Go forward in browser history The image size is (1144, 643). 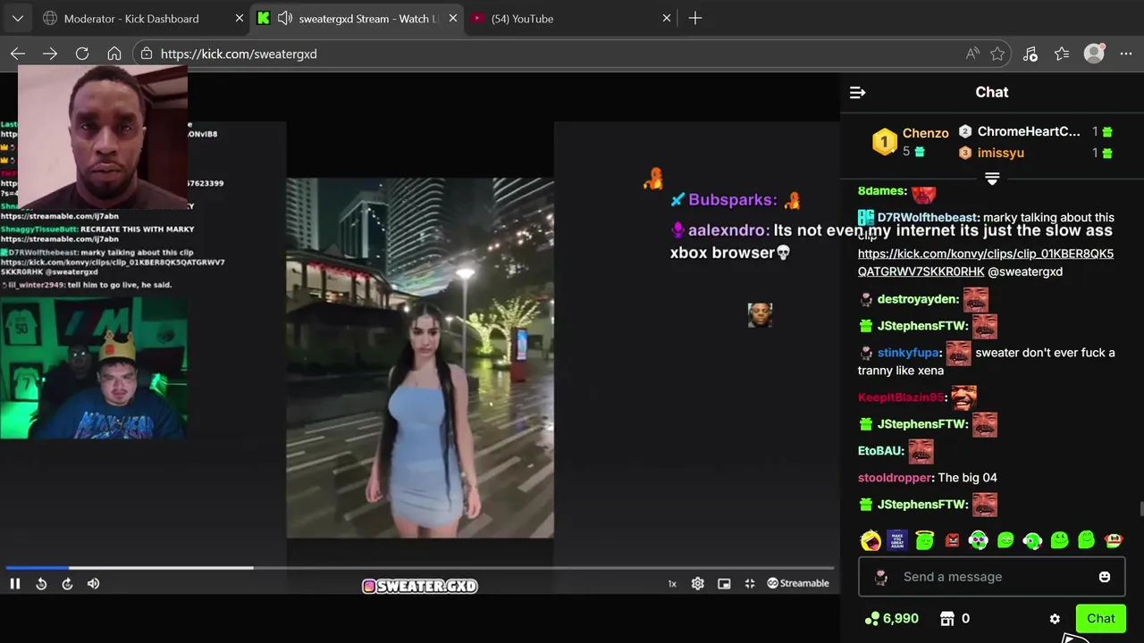click(x=50, y=54)
